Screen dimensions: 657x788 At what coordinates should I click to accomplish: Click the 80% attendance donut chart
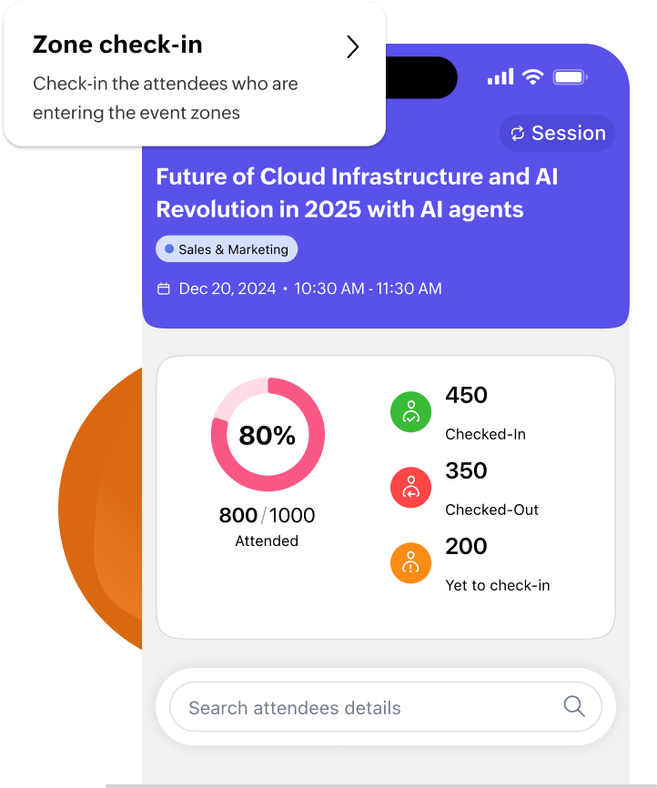268,435
